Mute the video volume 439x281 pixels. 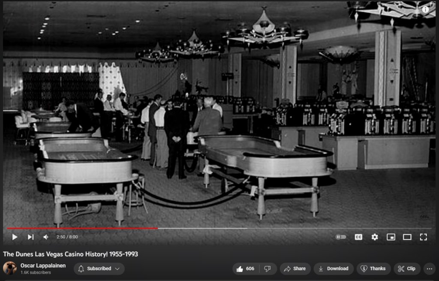coord(46,237)
